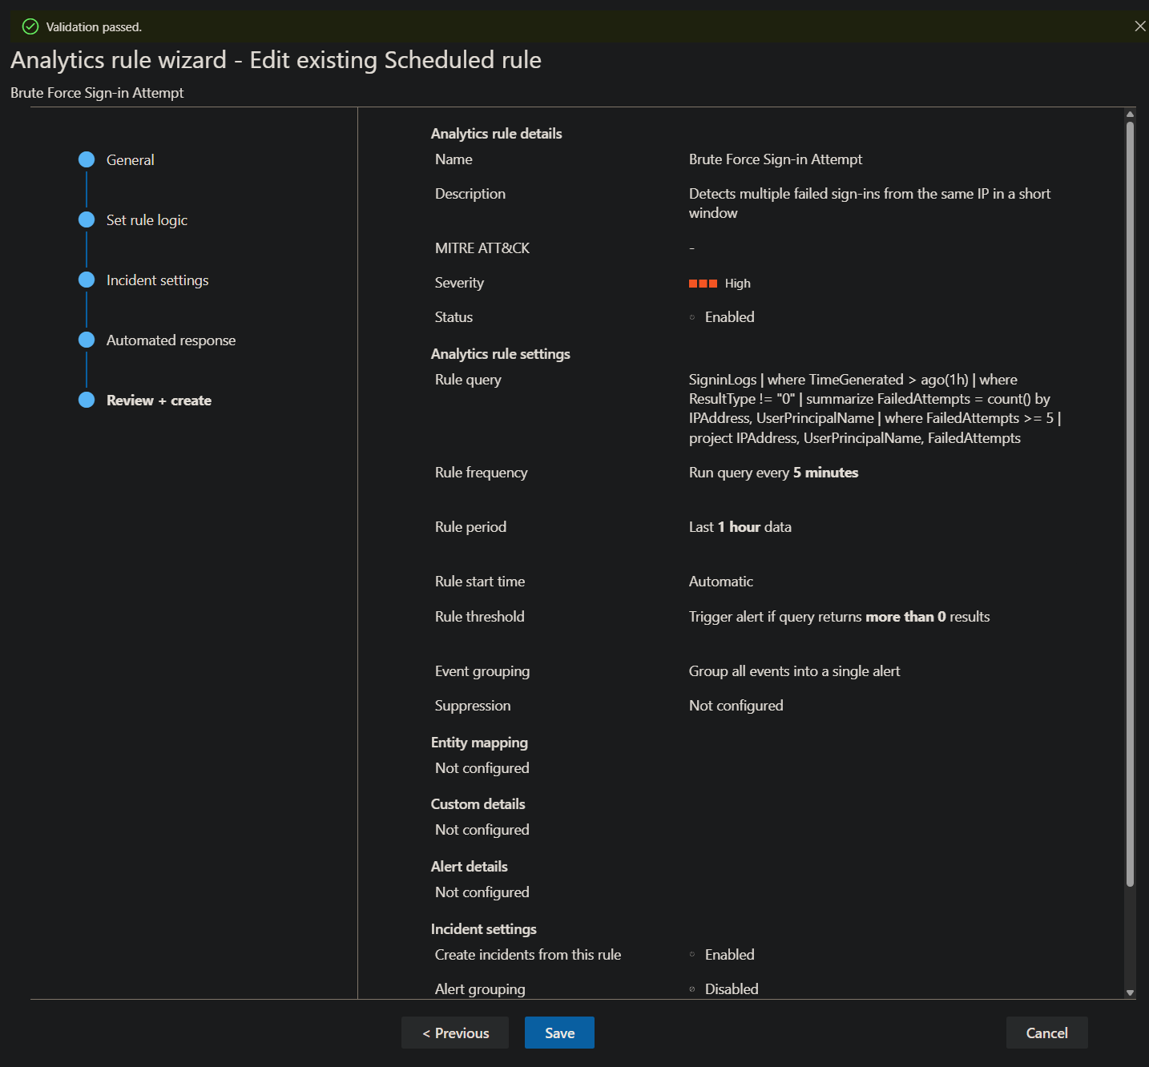Click the Rule threshold label

coord(479,616)
